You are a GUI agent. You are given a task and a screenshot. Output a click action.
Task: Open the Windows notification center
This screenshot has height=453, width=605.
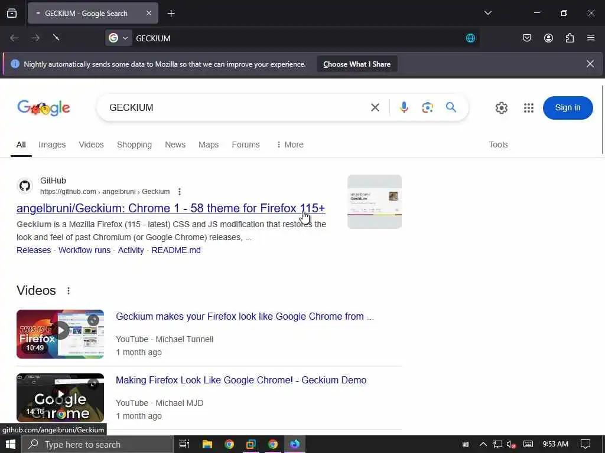tap(586, 444)
